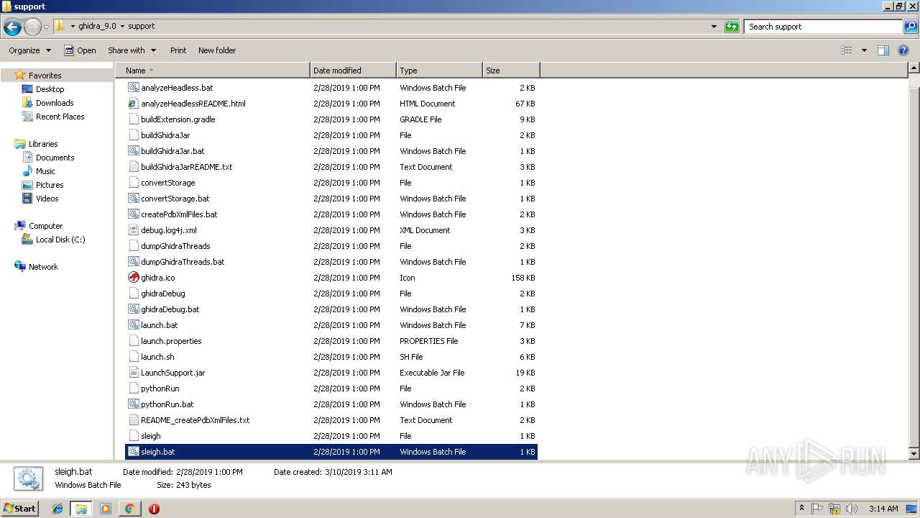920x518 pixels.
Task: Select the analyzeHeadlessREADME.html file icon
Action: pyautogui.click(x=133, y=104)
